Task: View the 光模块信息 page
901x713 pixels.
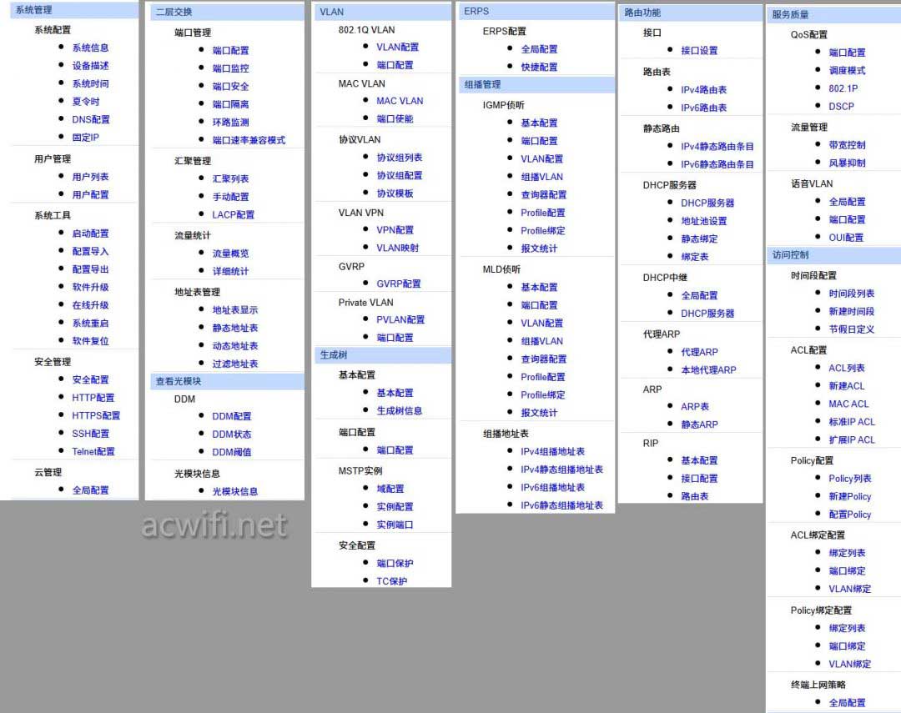Action: (235, 491)
